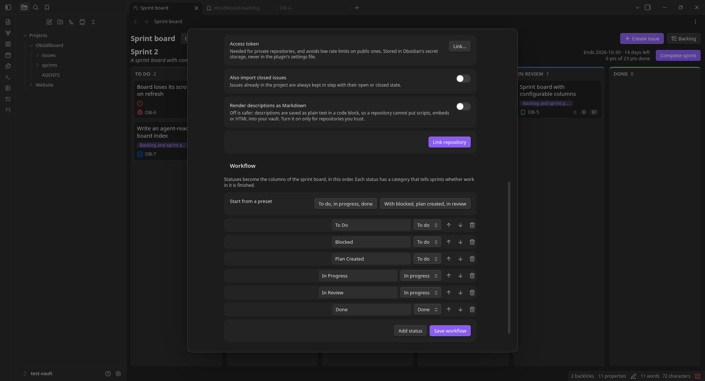Open category dropdown for To Do status

click(427, 225)
